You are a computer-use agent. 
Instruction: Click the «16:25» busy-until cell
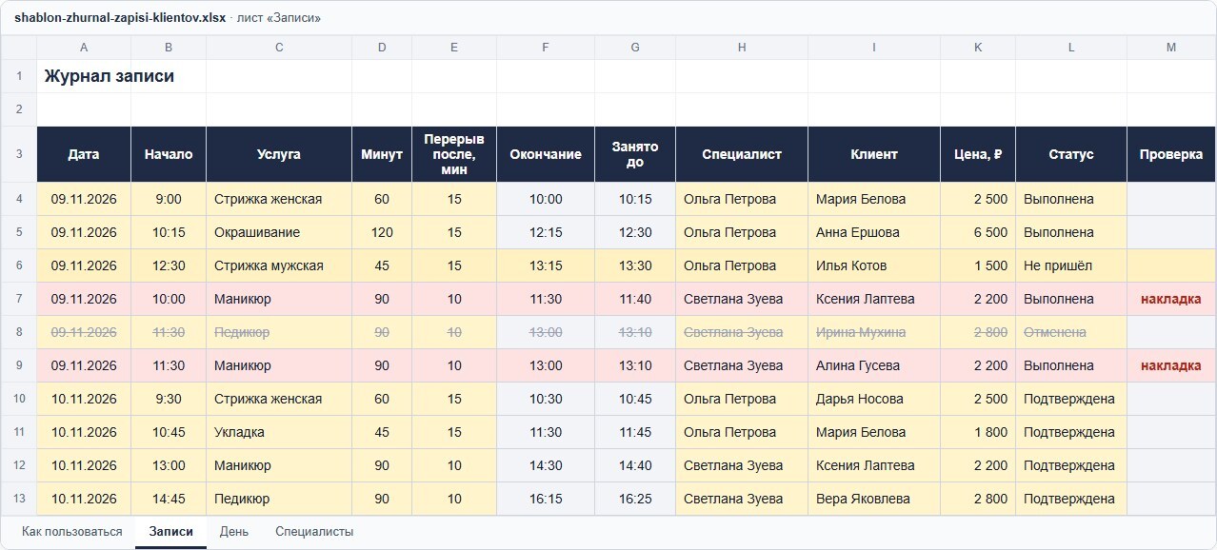point(635,499)
